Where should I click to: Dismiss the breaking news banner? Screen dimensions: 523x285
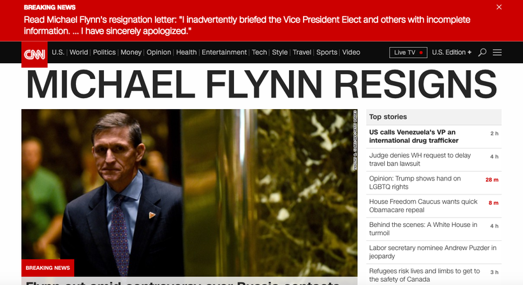pos(499,7)
